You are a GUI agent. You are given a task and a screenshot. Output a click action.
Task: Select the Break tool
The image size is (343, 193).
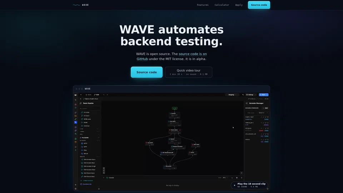tap(84, 123)
